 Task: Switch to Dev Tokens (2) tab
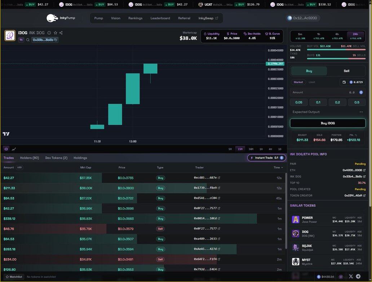coord(56,158)
